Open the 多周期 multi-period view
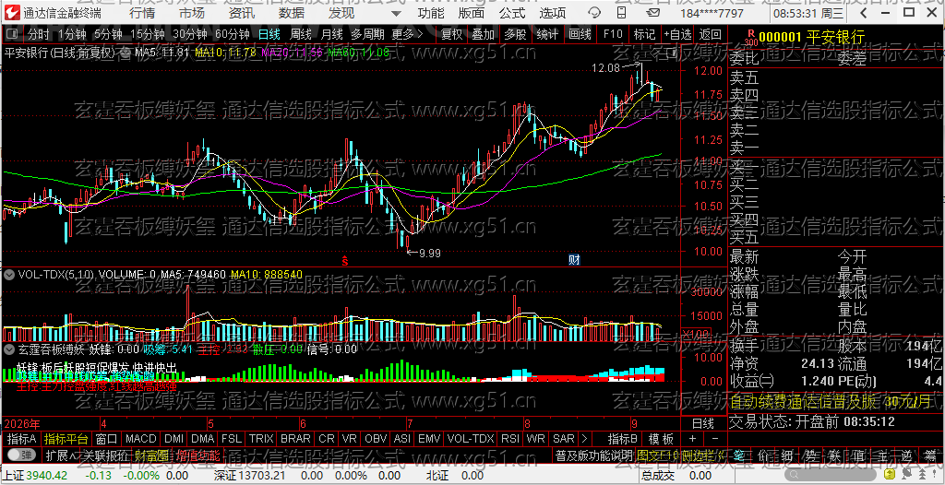The width and height of the screenshot is (945, 485). (367, 34)
